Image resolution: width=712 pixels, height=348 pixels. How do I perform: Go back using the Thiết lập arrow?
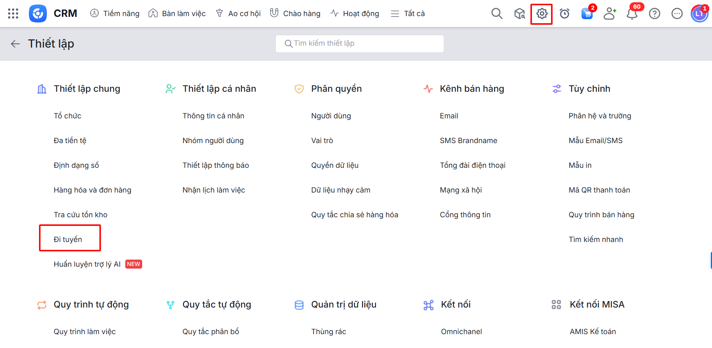coord(15,44)
